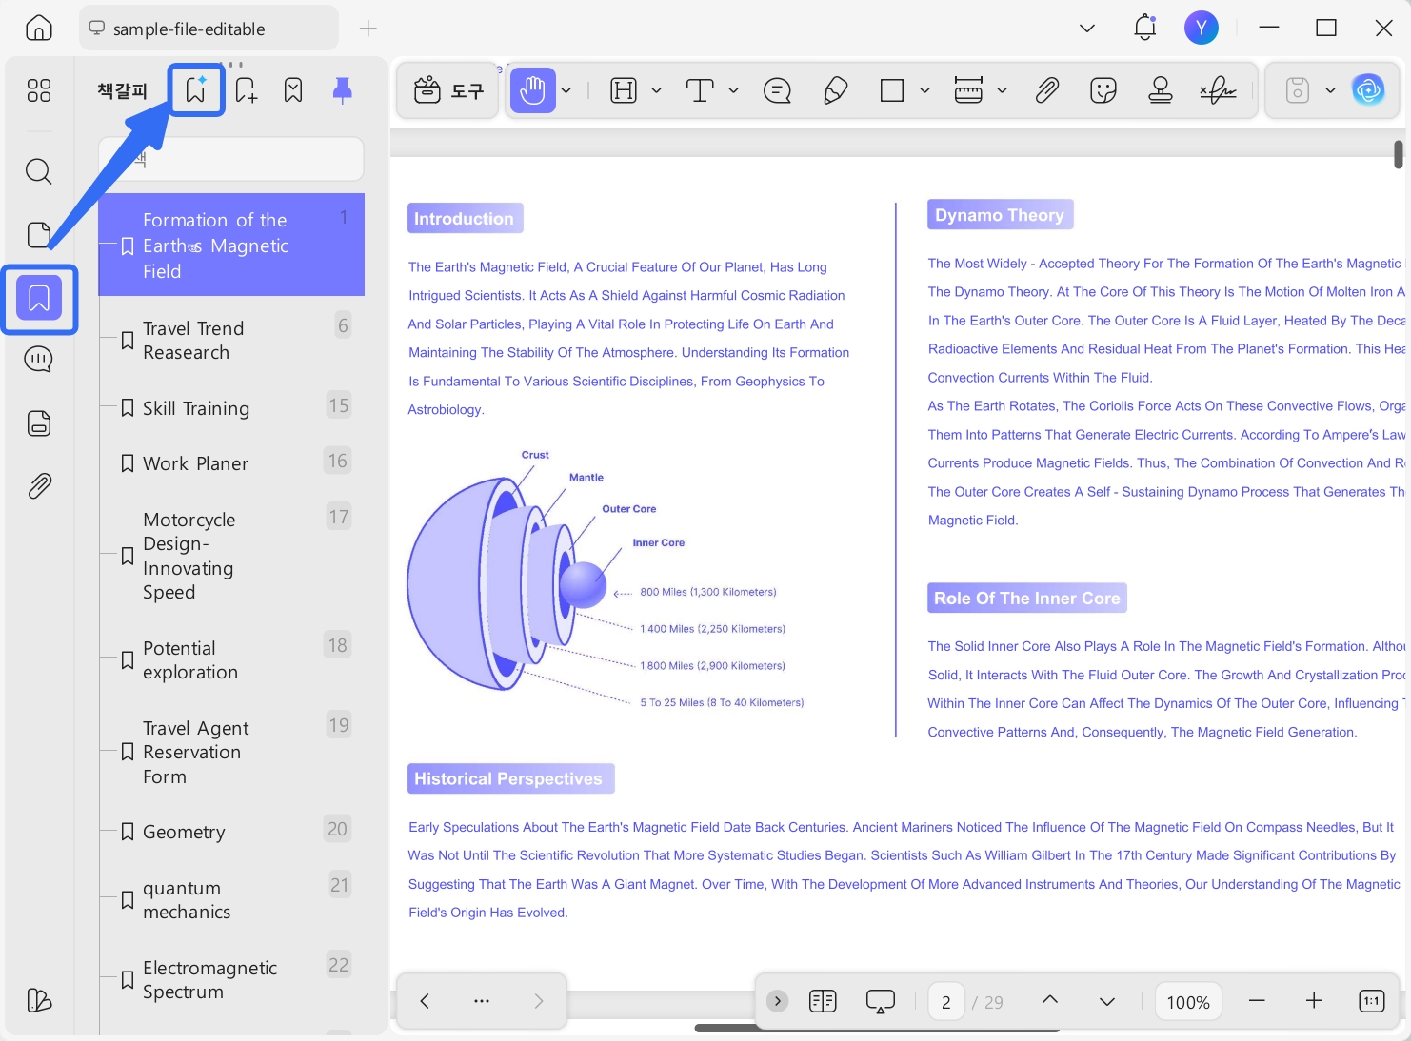
Task: Add a new child bookmark
Action: (x=246, y=90)
